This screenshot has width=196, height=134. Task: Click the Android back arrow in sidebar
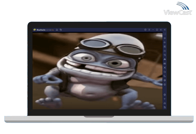165,99
